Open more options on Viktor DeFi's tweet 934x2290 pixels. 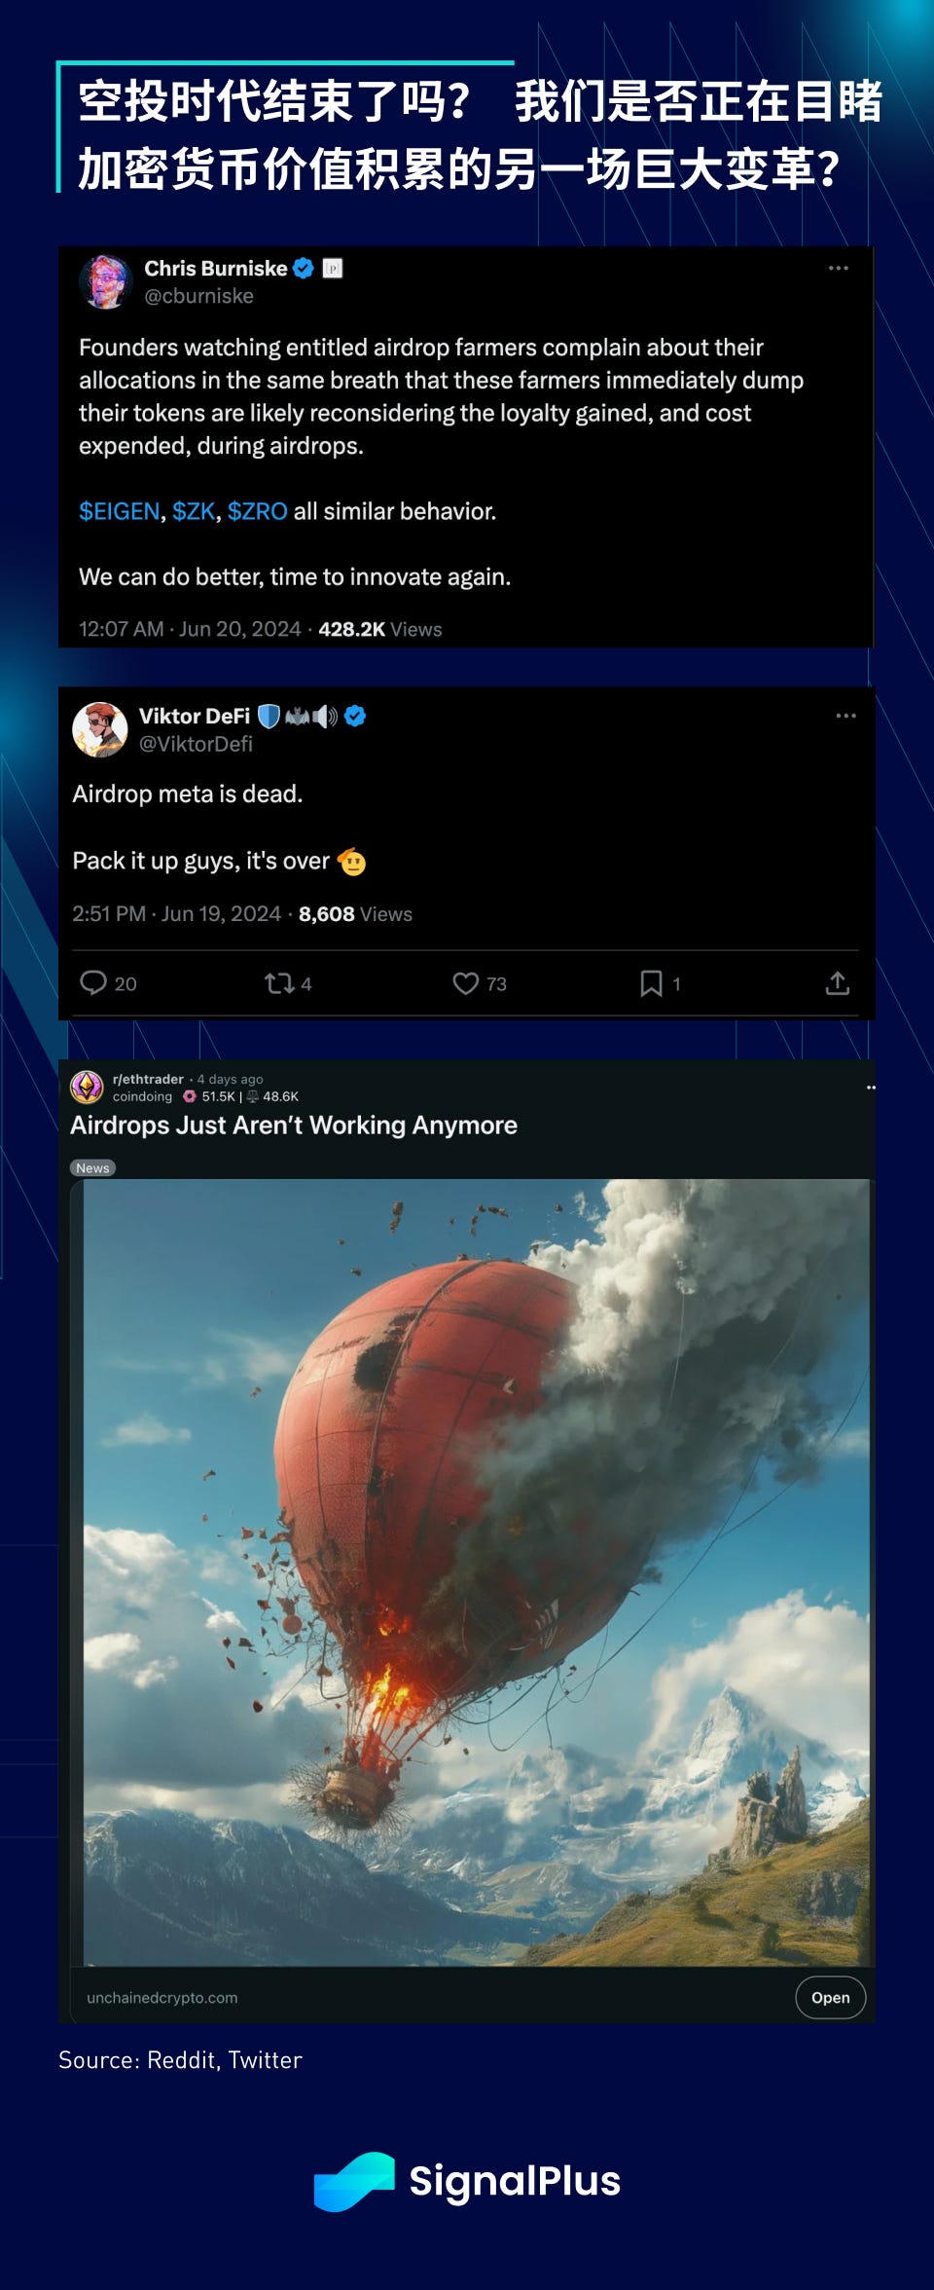(x=846, y=716)
